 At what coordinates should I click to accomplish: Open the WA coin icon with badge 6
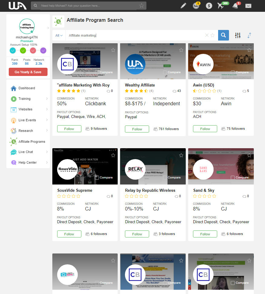pos(196,6)
